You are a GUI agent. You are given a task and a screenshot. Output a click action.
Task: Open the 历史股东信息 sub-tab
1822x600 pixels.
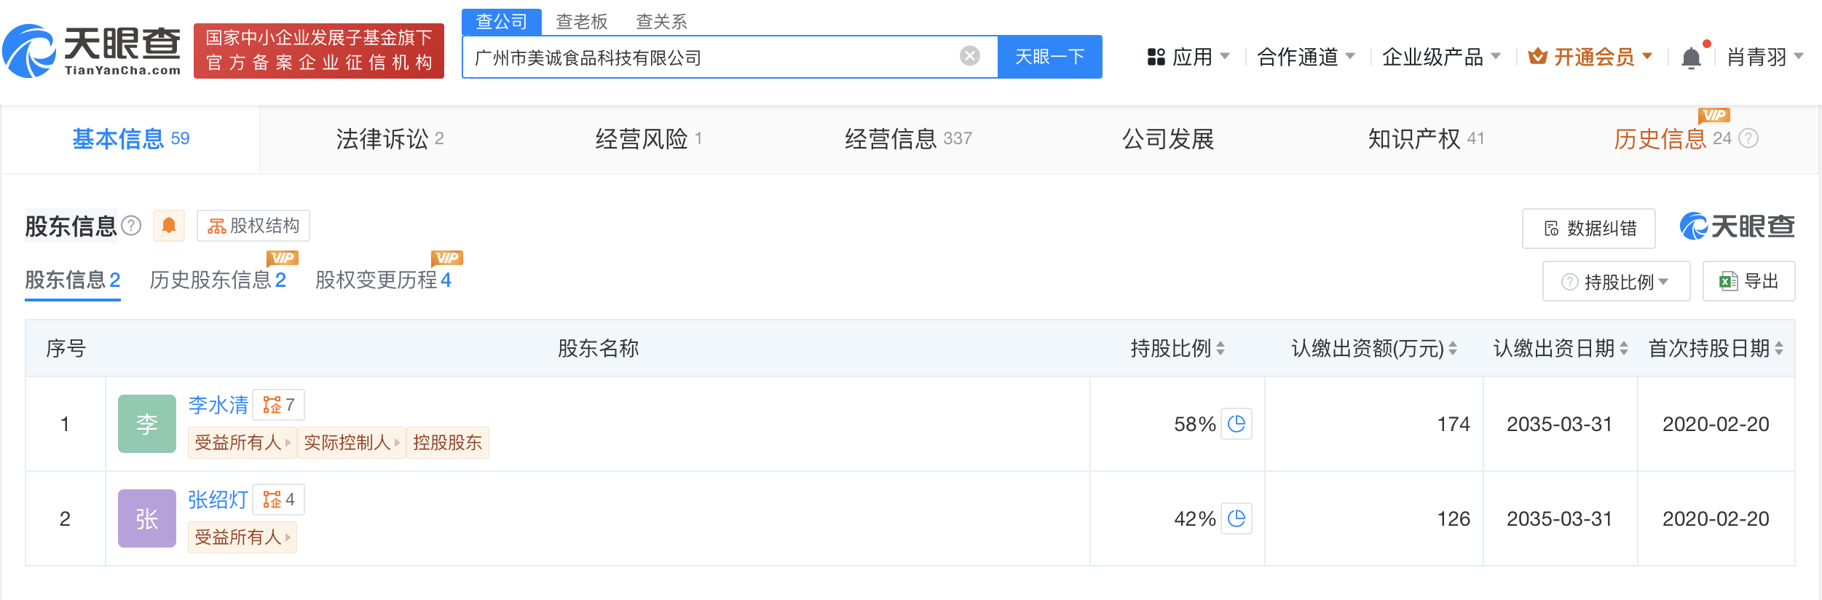click(x=218, y=280)
